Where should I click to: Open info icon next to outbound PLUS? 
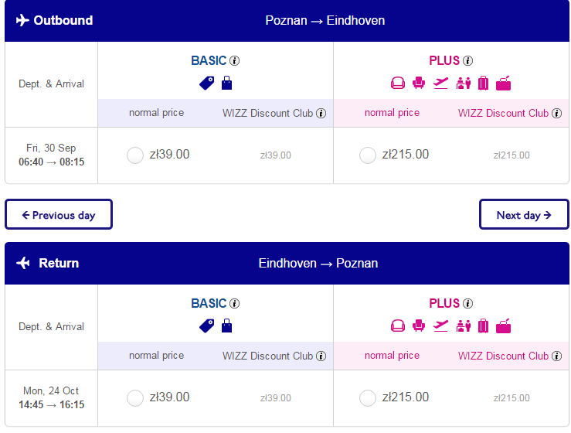tap(467, 60)
